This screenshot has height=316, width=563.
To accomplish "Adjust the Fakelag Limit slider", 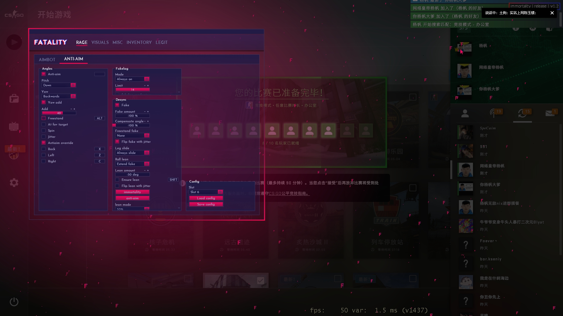I will click(133, 90).
